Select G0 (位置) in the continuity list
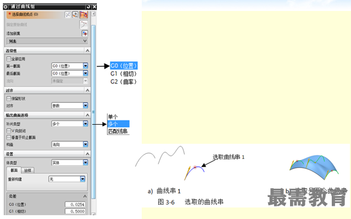Screen dimensions: 351x219 click(124, 66)
